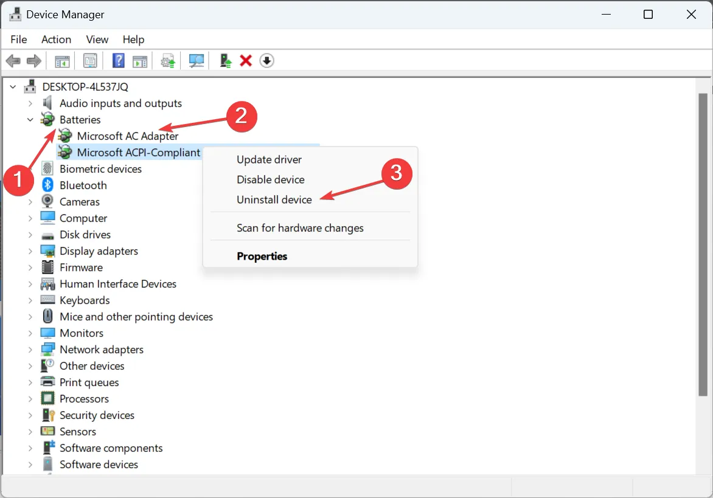Click the Bluetooth logo icon

[47, 185]
